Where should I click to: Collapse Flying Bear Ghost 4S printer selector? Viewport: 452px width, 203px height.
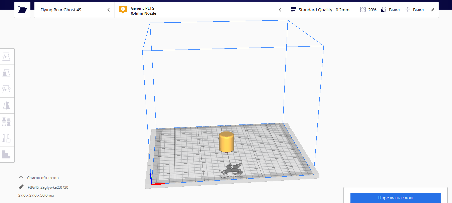109,10
